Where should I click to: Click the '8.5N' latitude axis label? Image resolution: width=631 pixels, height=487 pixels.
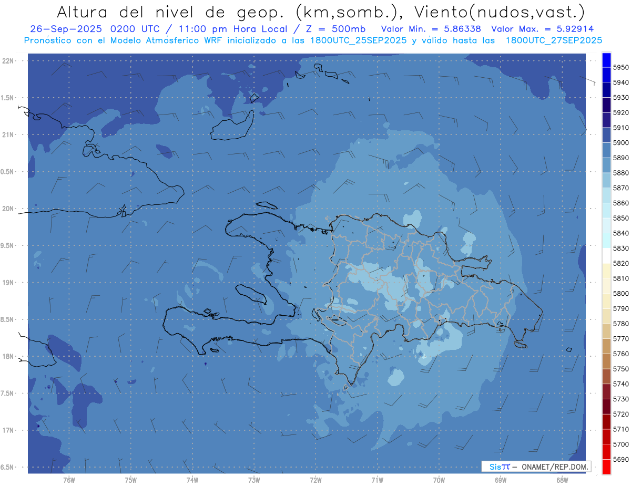pos(8,319)
